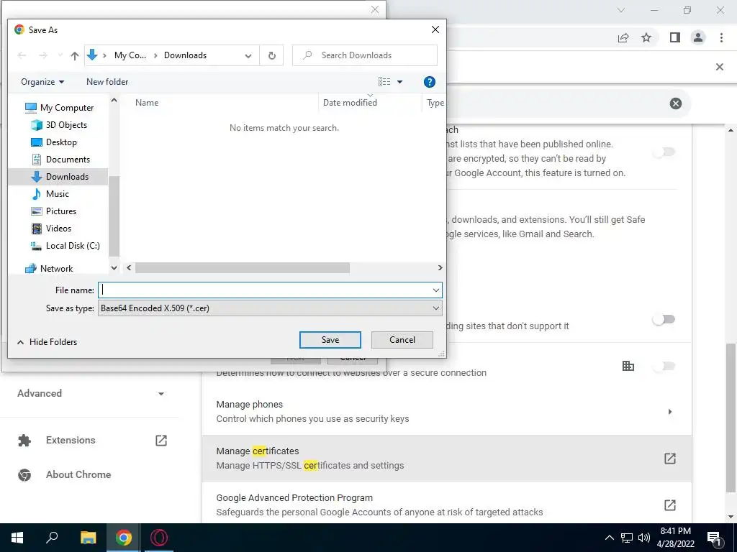
Task: Open the Chrome three-dot menu
Action: (721, 37)
